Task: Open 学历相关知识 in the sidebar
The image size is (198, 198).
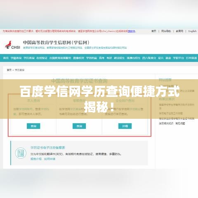Action: [x=166, y=123]
